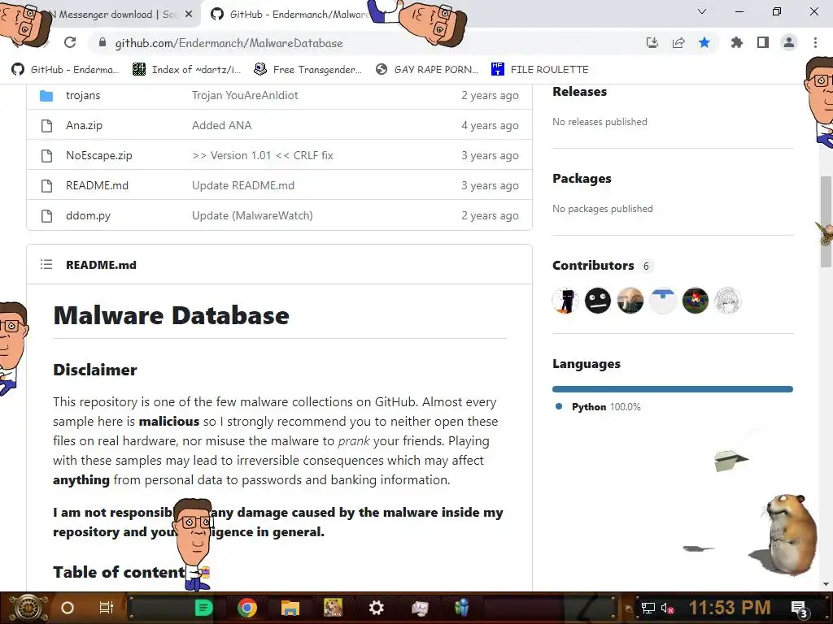
Task: Open the Chrome profile avatar
Action: click(x=789, y=42)
